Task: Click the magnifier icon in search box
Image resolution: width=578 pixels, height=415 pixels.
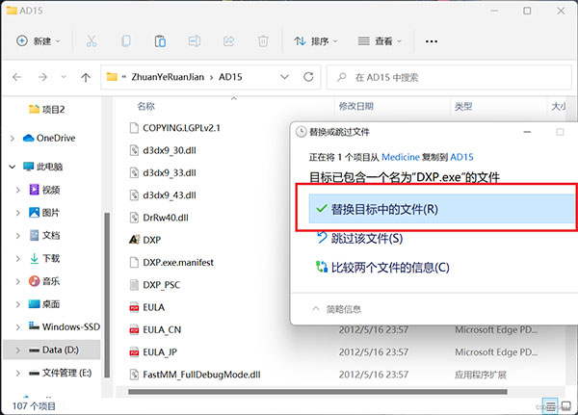Action: (x=342, y=77)
